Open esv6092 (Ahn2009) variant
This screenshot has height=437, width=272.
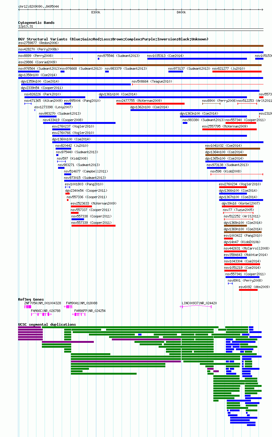[x=254, y=287]
